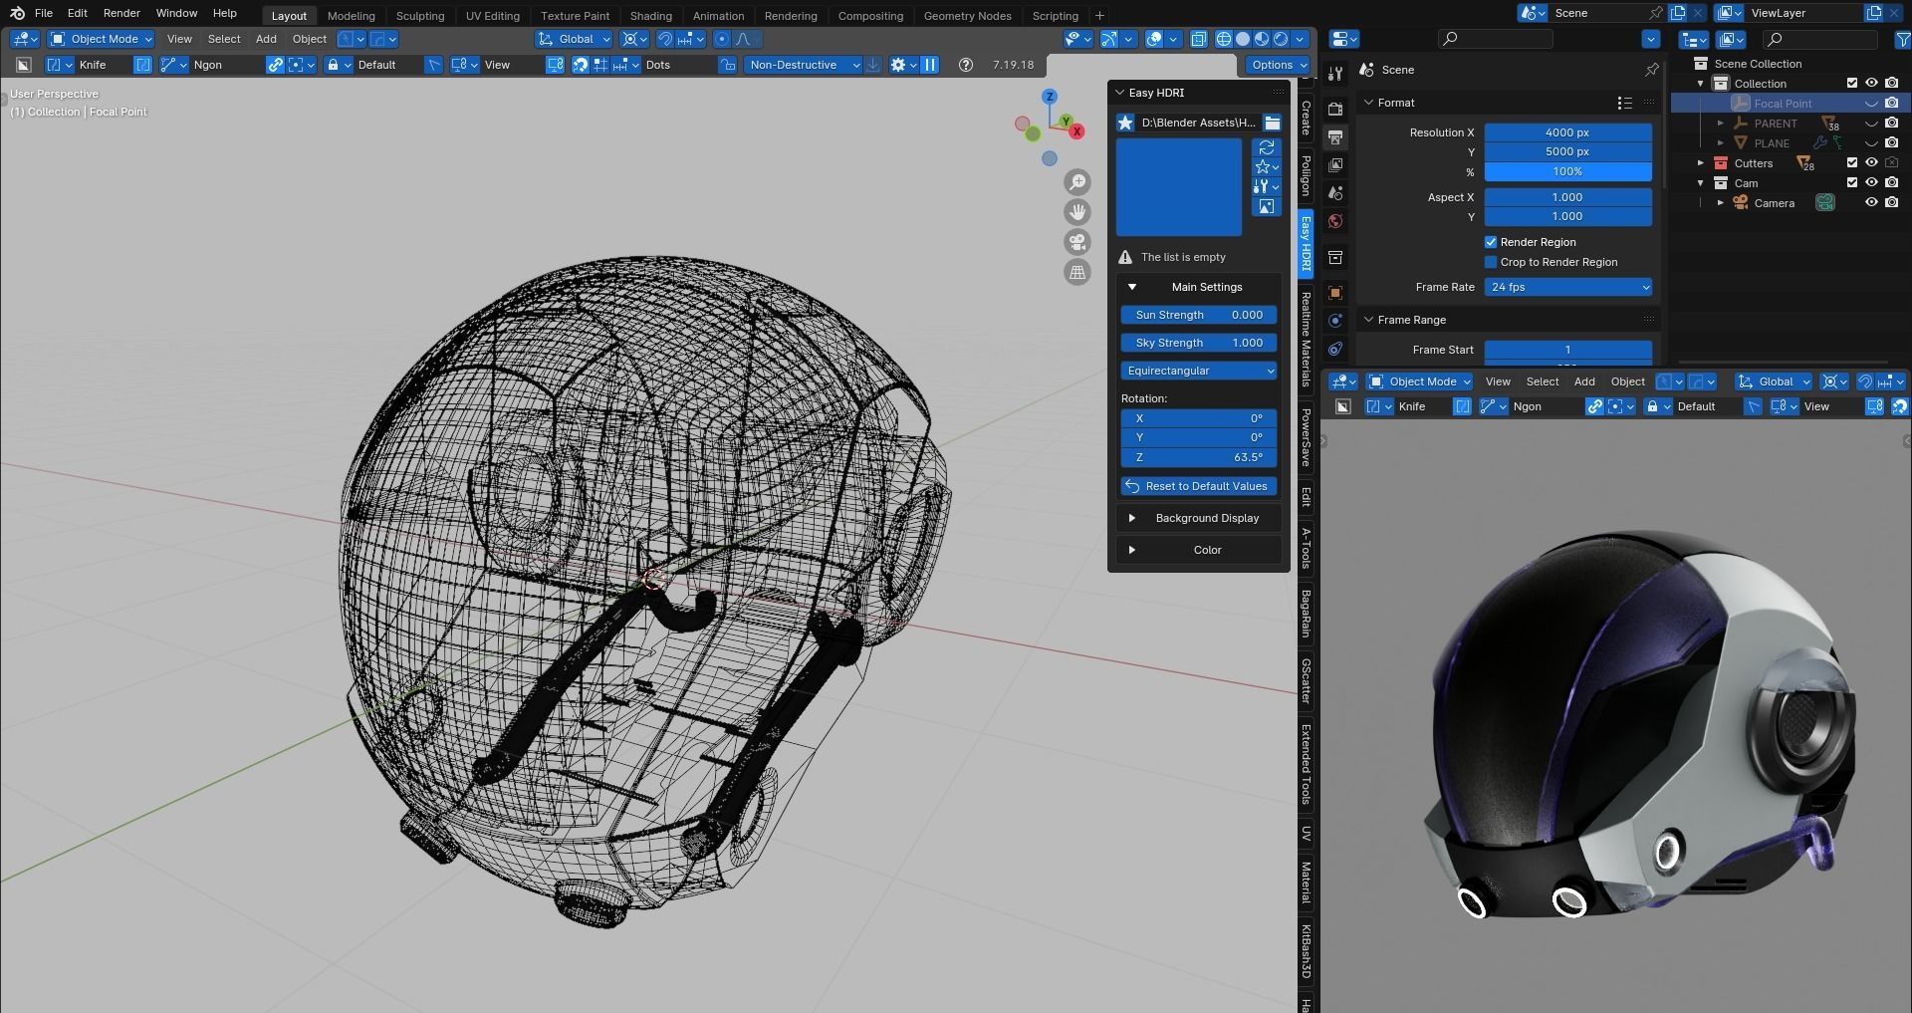
Task: Open the Non-Destructive mode dropdown
Action: [x=803, y=65]
